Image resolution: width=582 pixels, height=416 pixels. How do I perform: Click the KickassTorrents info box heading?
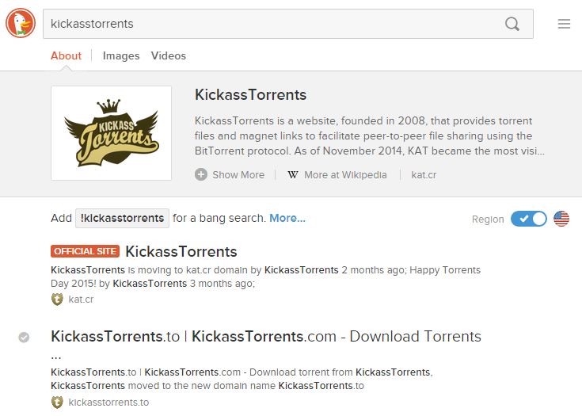click(x=250, y=95)
